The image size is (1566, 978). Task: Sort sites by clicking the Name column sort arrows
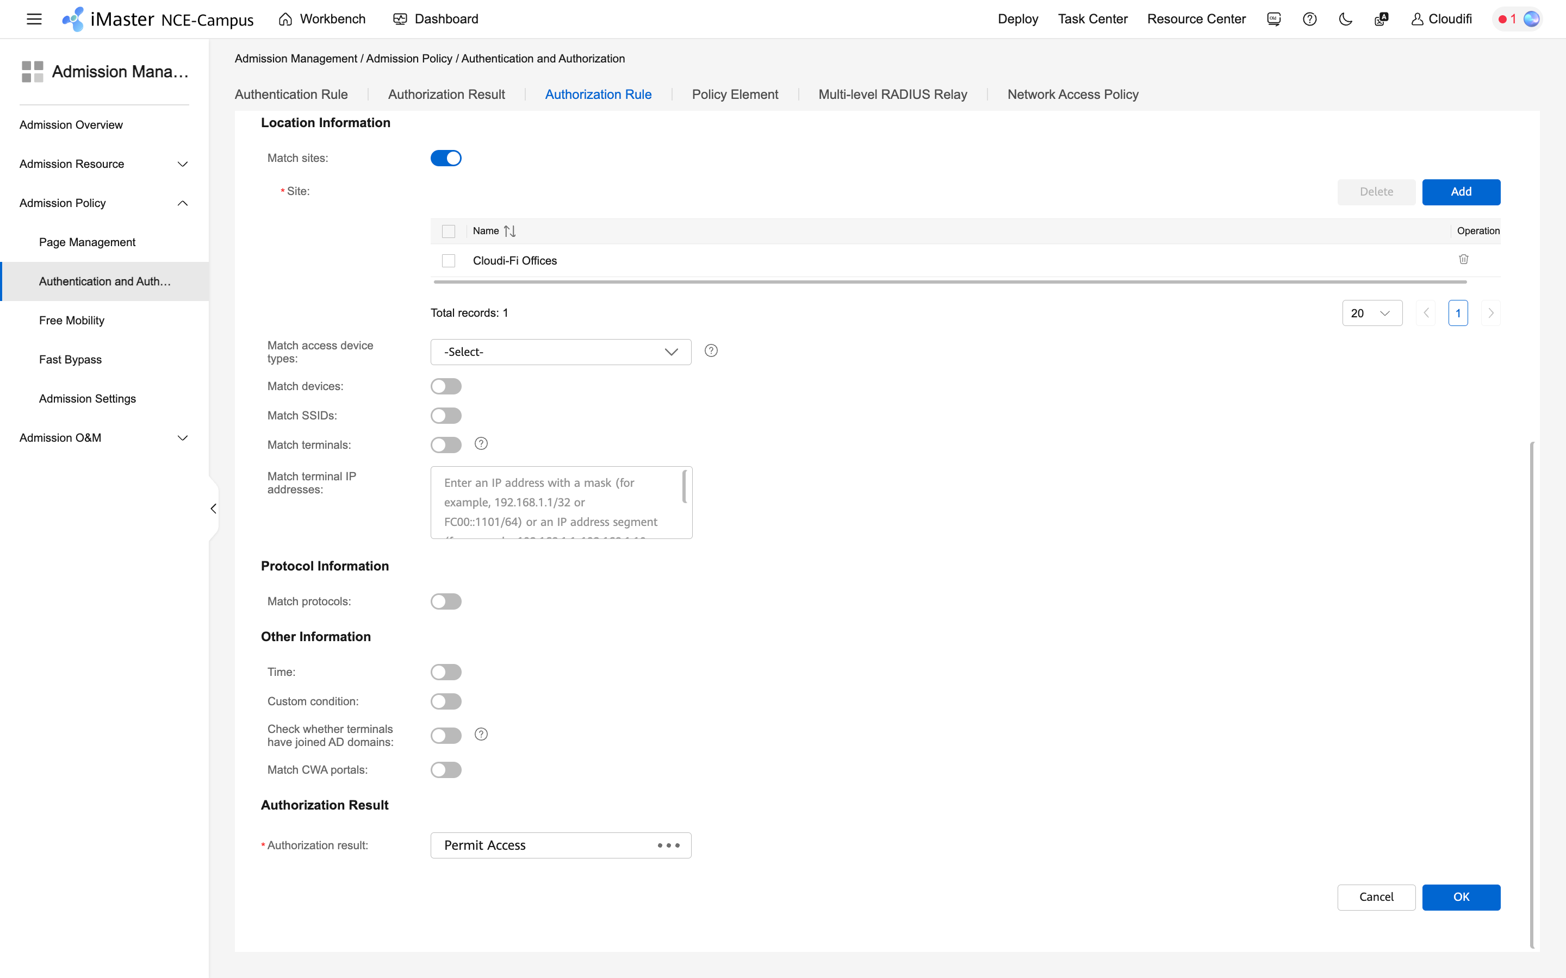[x=510, y=231]
